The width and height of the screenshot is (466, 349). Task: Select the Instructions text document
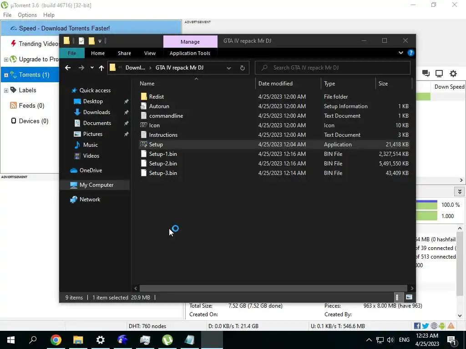click(x=163, y=135)
